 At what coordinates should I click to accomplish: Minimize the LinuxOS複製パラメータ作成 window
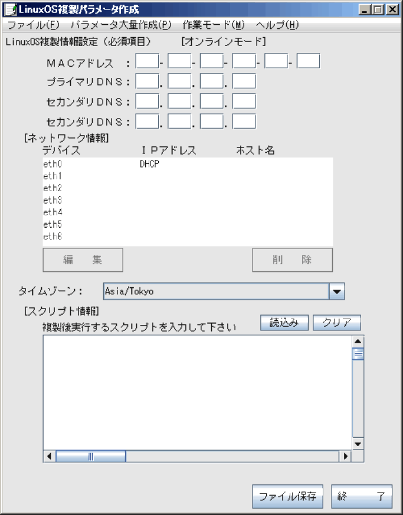pos(364,9)
